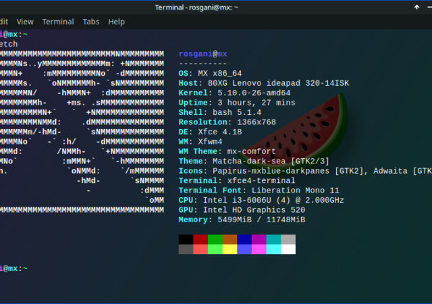Image resolution: width=432 pixels, height=304 pixels.
Task: Open the Help menu
Action: pos(116,22)
